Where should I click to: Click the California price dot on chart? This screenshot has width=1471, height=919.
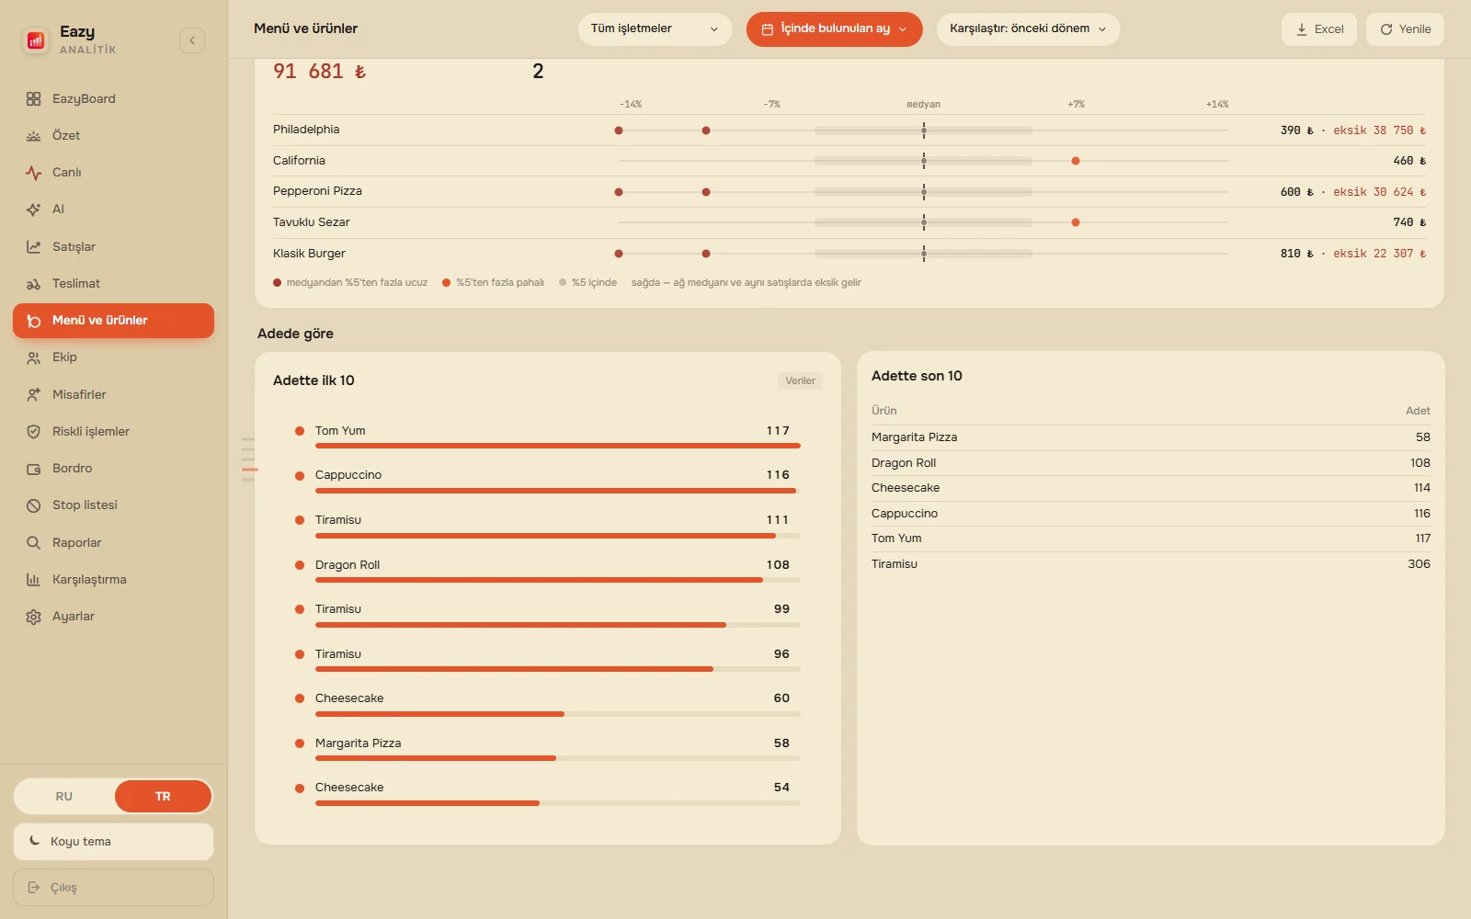1076,161
